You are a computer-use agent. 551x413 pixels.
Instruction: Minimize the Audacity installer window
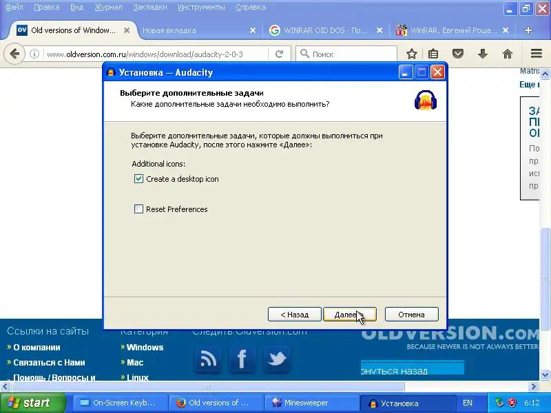[x=405, y=72]
